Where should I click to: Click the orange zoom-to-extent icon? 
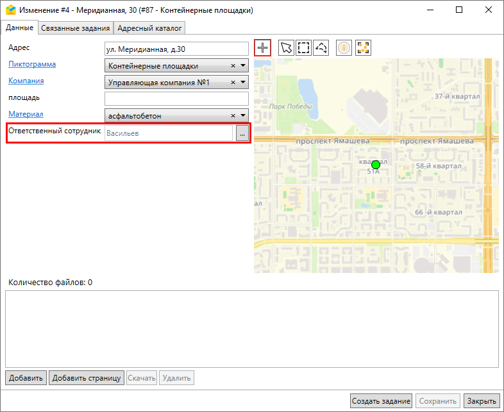tap(364, 48)
